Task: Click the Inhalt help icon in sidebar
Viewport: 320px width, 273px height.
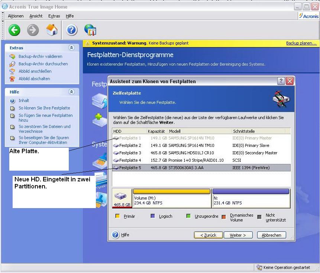Action: click(12, 101)
